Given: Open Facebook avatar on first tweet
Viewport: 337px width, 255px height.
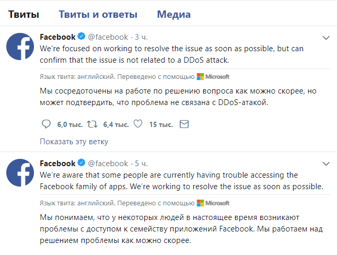Looking at the screenshot, I should pyautogui.click(x=21, y=47).
